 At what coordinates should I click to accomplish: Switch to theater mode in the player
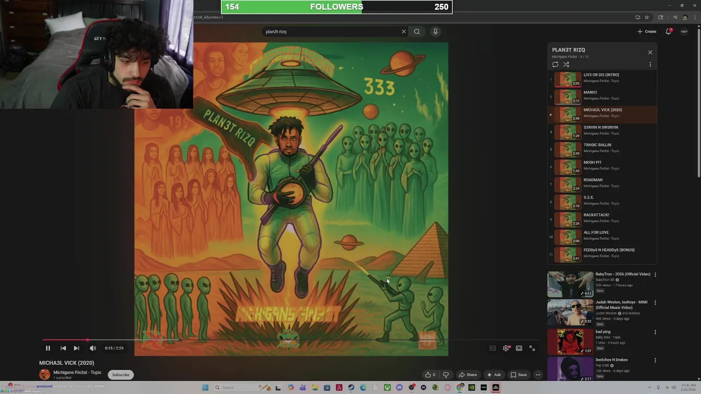(x=519, y=348)
